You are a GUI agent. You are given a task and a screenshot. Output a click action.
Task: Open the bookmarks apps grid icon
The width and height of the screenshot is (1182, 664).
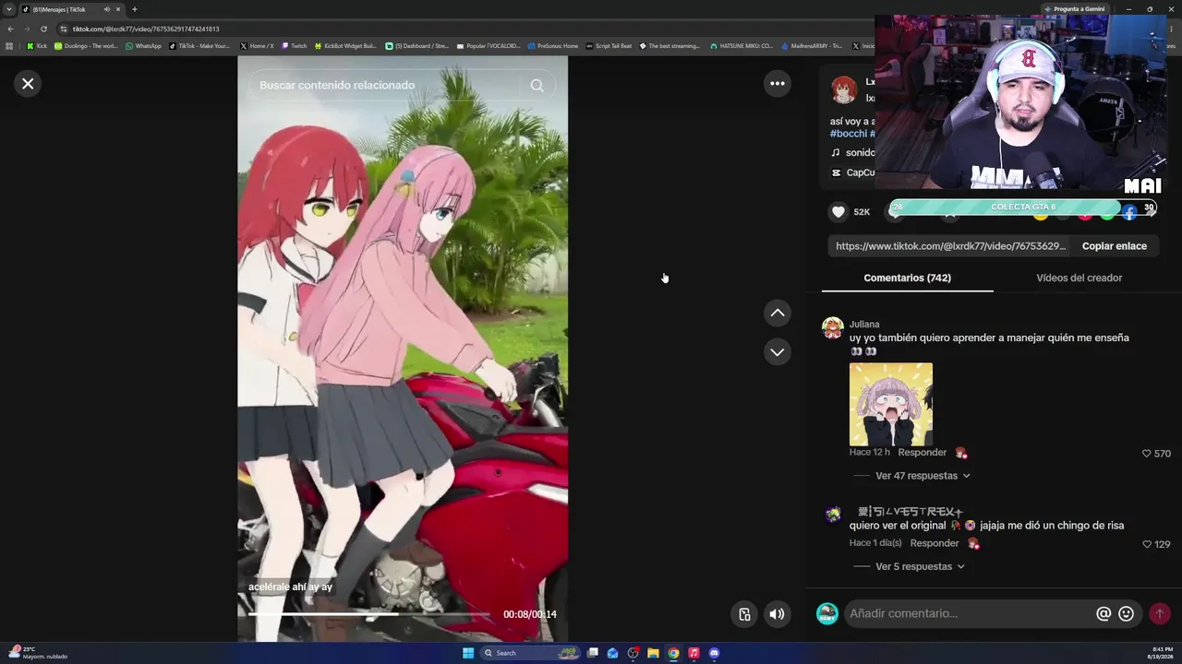coord(10,46)
